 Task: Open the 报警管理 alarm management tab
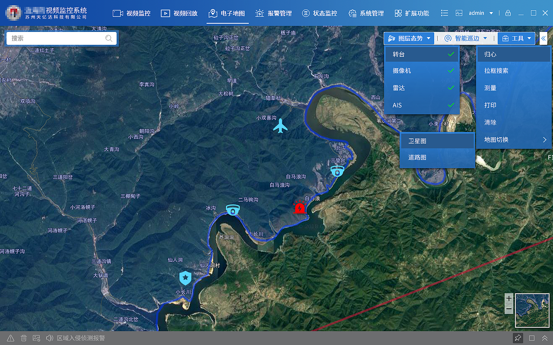(x=273, y=13)
